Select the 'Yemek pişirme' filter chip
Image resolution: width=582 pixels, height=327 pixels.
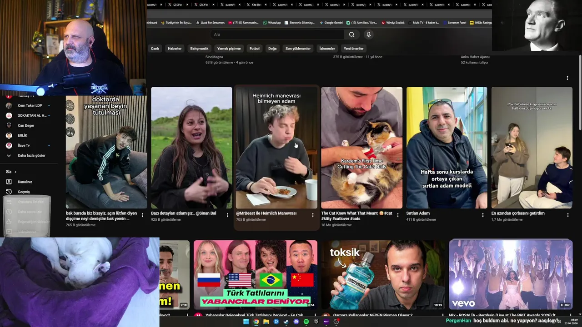pyautogui.click(x=229, y=49)
